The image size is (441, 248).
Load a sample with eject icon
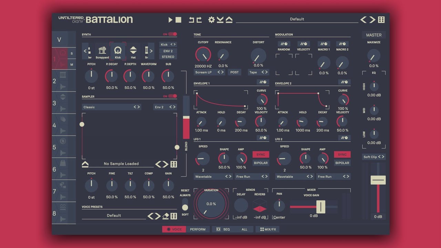click(x=85, y=164)
